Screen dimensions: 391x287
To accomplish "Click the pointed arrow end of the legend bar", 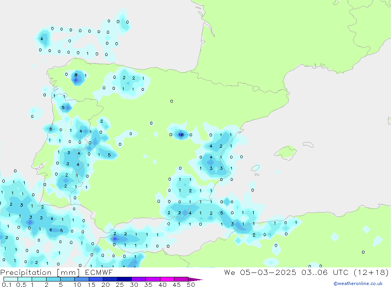I will click(195, 279).
